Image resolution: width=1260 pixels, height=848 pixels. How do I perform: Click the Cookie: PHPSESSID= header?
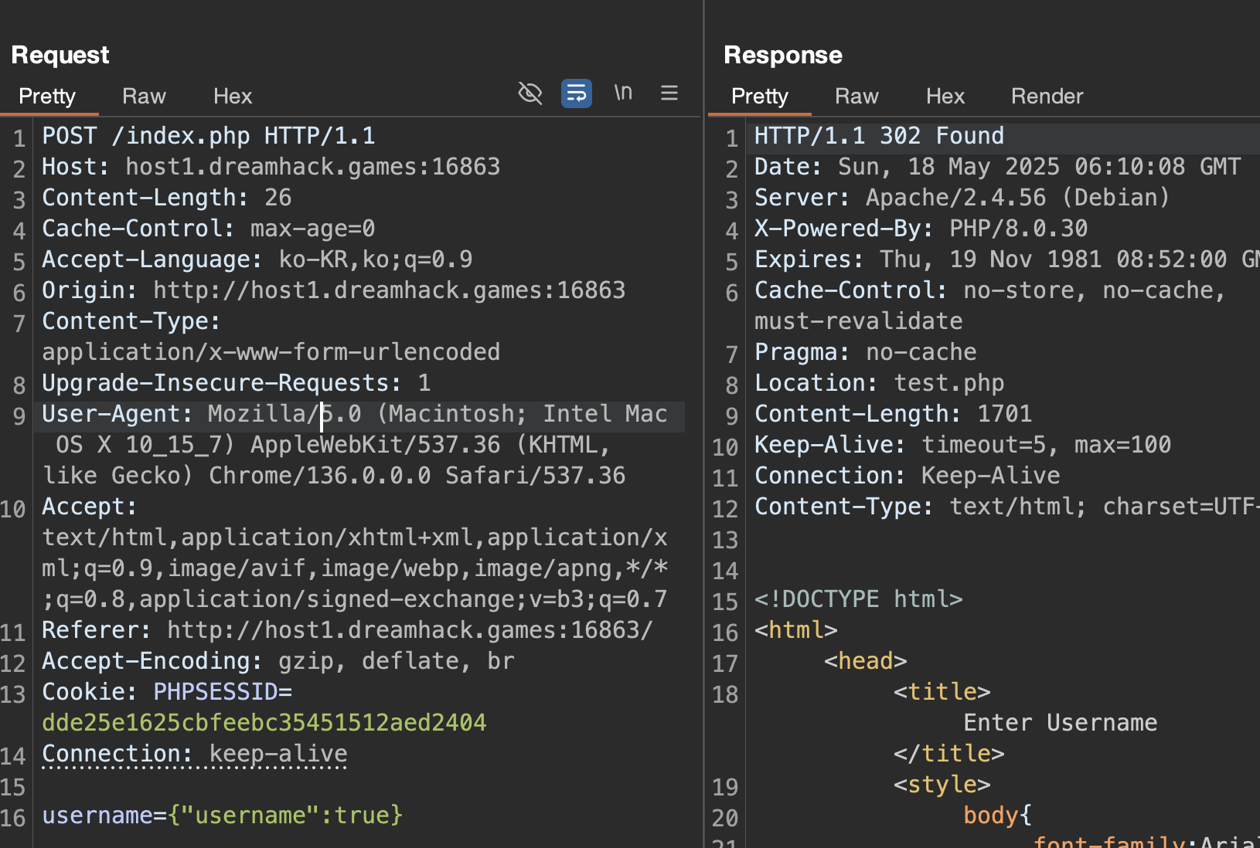(x=167, y=692)
